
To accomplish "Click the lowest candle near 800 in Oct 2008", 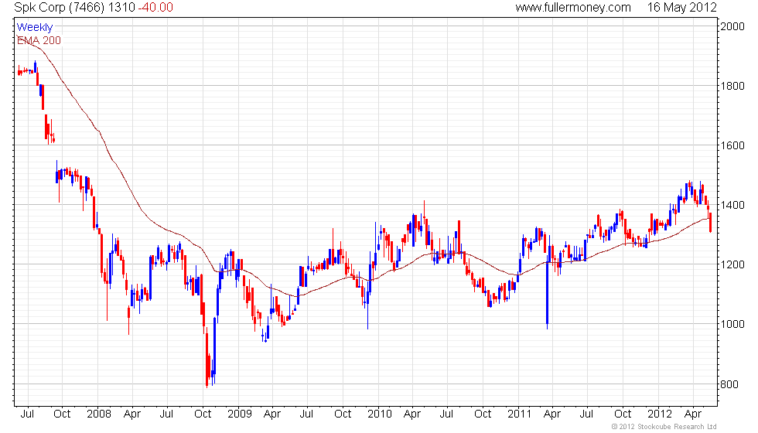I will click(207, 357).
